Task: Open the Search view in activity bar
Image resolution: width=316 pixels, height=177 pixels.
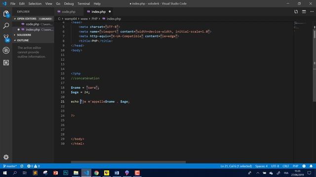Action: click(x=6, y=26)
